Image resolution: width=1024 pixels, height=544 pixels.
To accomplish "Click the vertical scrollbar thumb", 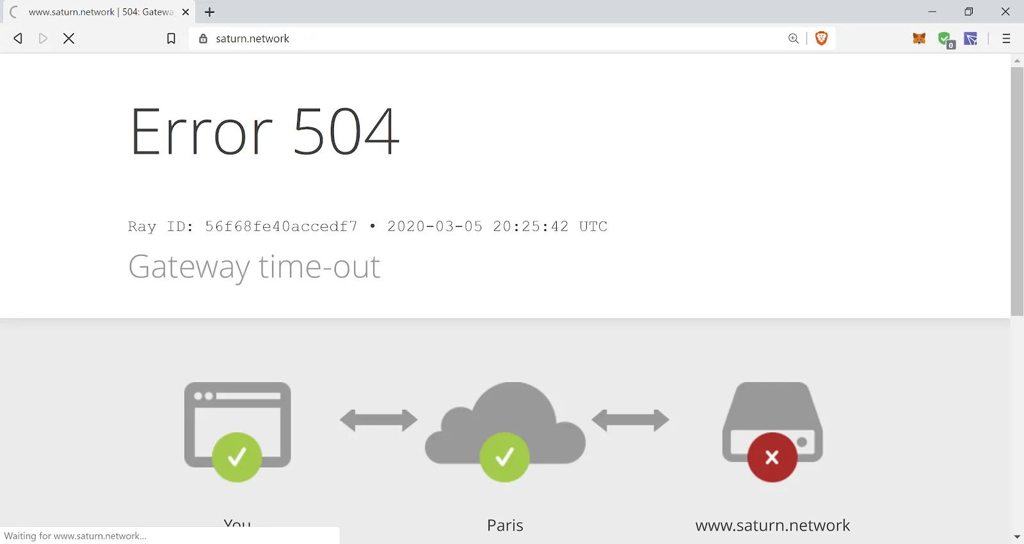I will point(1017,191).
